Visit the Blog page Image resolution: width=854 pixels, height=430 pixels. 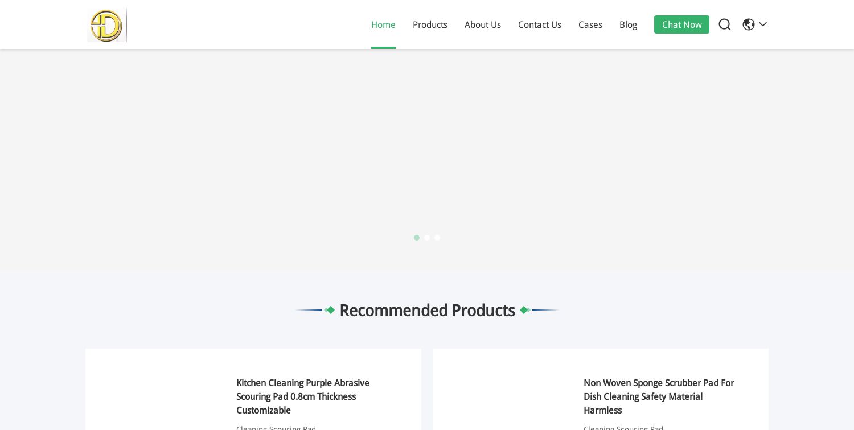point(628,24)
